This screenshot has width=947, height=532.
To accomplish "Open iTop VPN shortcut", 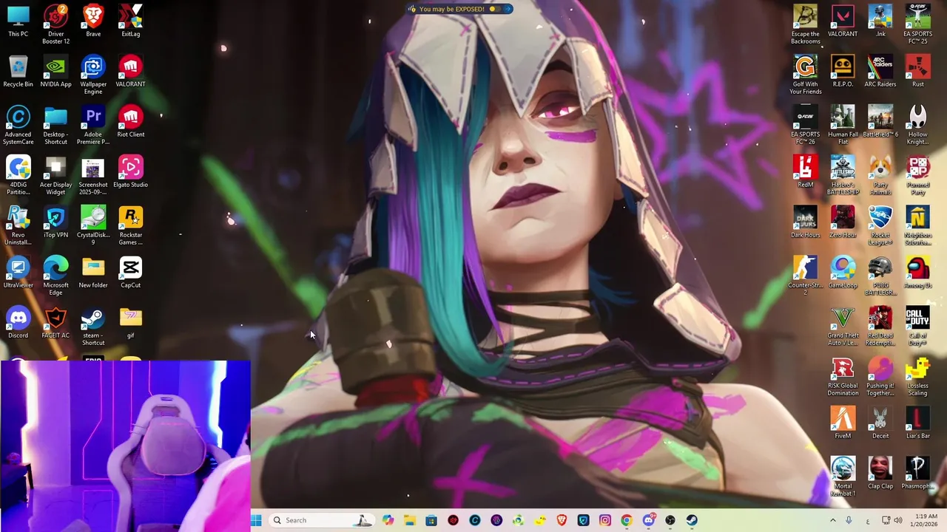I will pyautogui.click(x=55, y=222).
